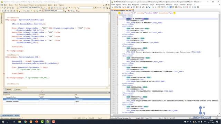This screenshot has height=124, width=221.
Task: Collapse the ПрочитатьФайл_XML procedure block
Action: click(x=6, y=57)
